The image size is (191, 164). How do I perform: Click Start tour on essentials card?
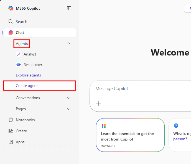[108, 146]
